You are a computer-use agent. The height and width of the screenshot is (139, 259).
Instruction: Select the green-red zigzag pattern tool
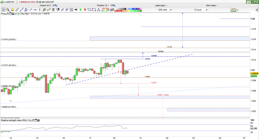(x=103, y=9)
